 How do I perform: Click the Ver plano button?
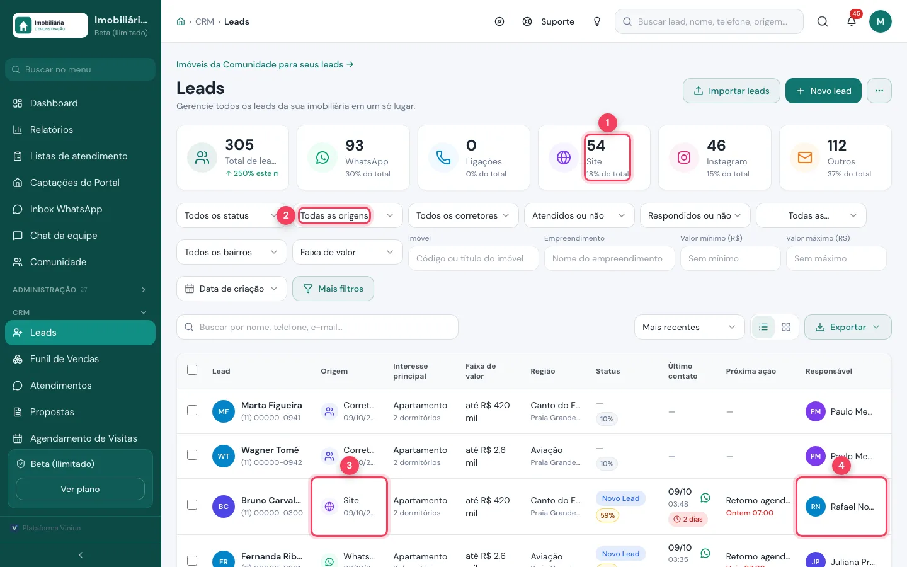click(80, 489)
